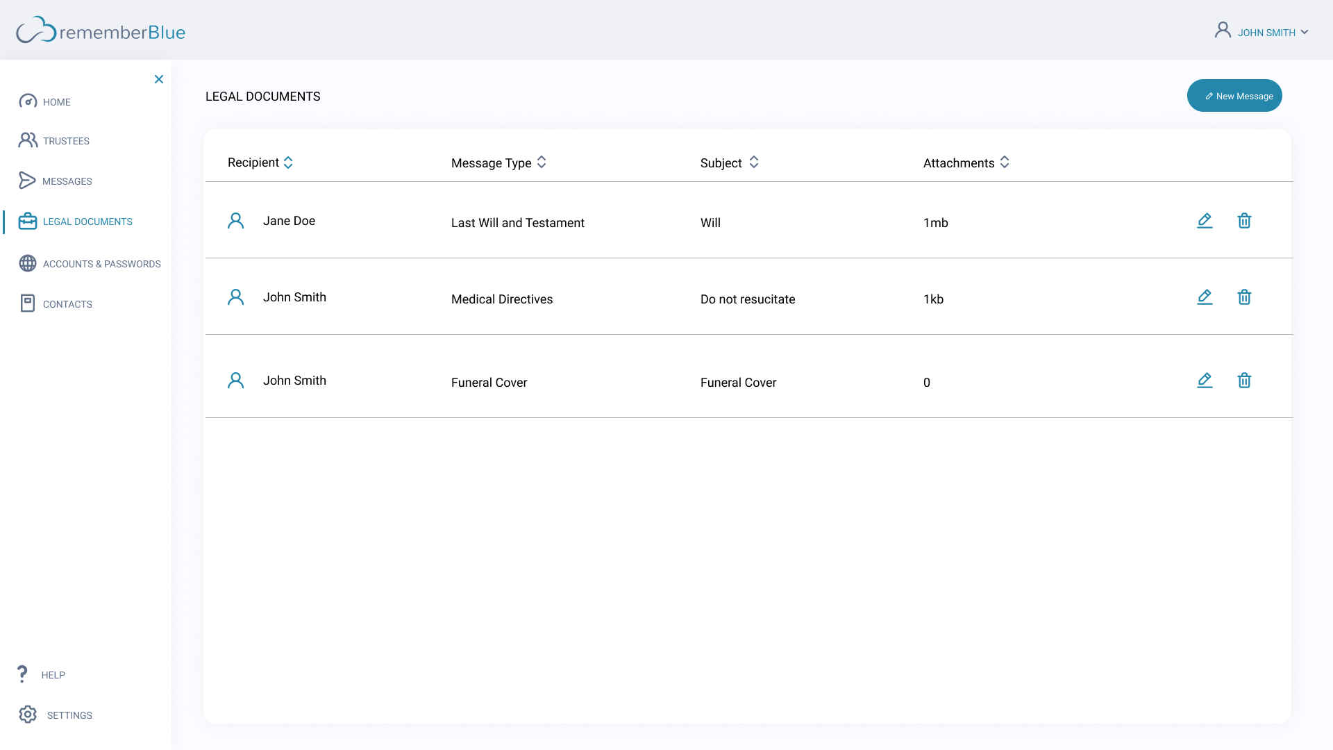Delete the Funeral Cover document
The height and width of the screenshot is (750, 1333).
1244,381
